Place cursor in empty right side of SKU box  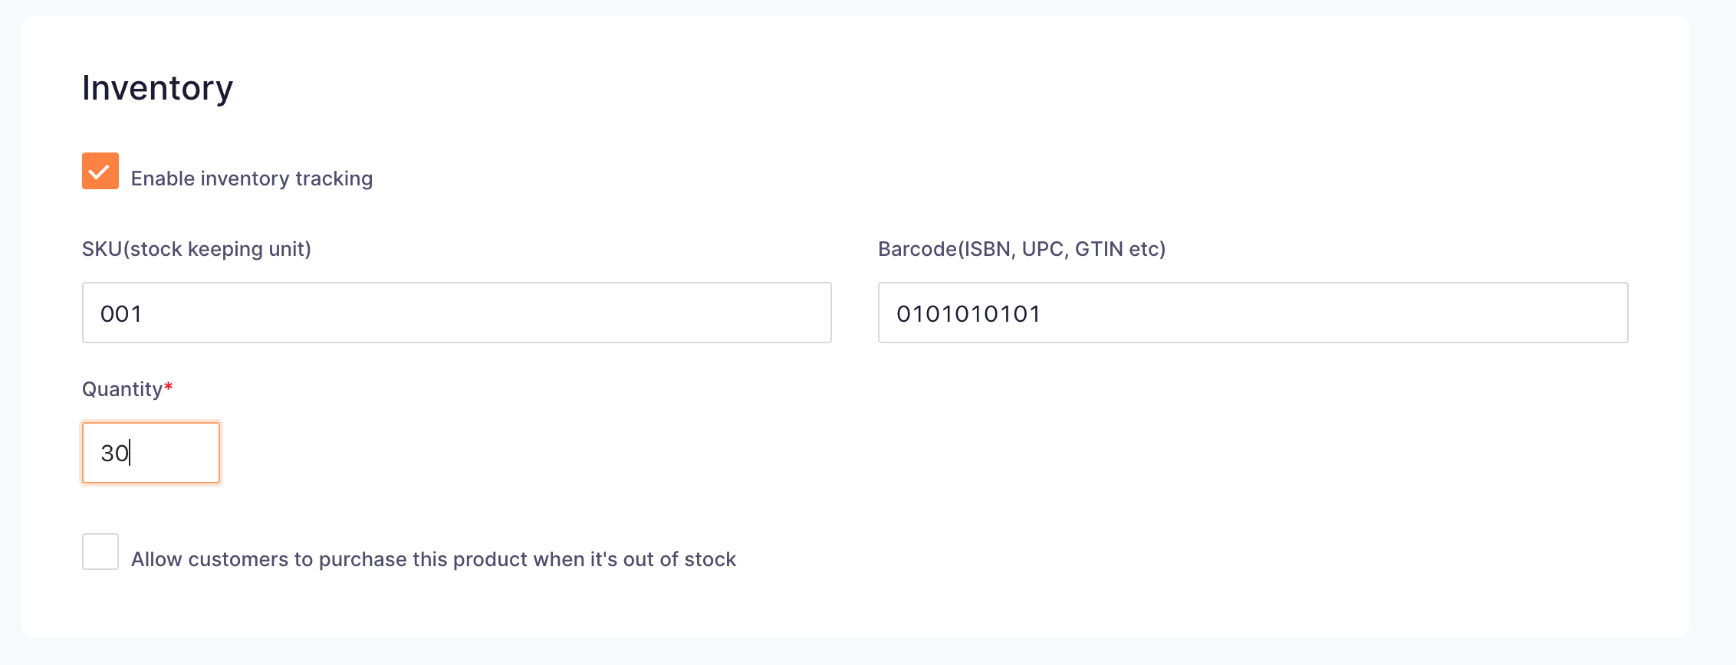click(x=613, y=313)
